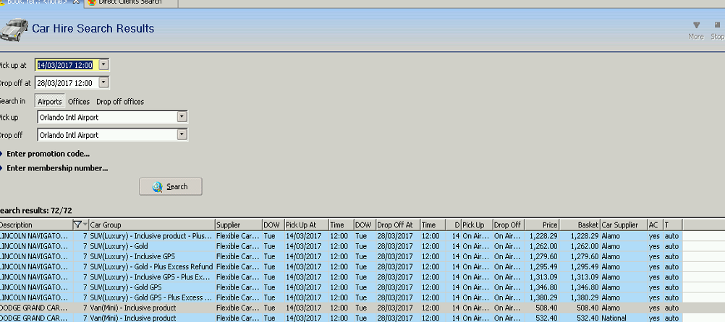Open the Pick up airport dropdown arrow
Viewport: 725px width, 322px height.
[182, 117]
